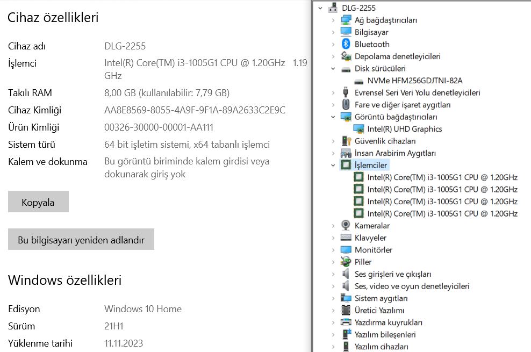Expand the Evrensel Seri Veri Yolu denetleyicileri node
531x352 pixels.
[x=333, y=93]
